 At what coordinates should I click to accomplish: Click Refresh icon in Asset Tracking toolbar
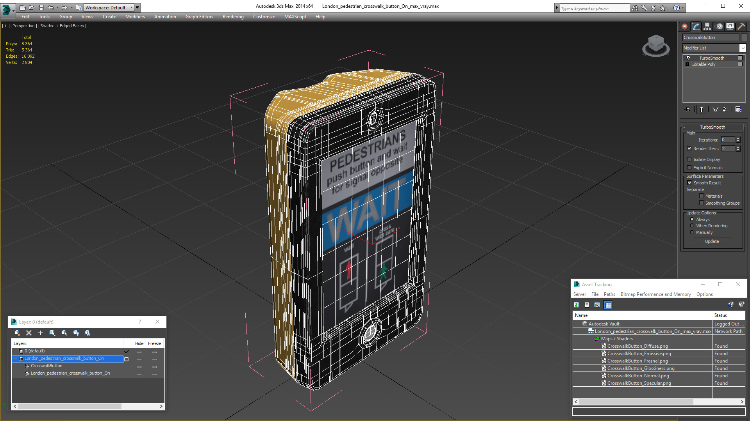[577, 305]
